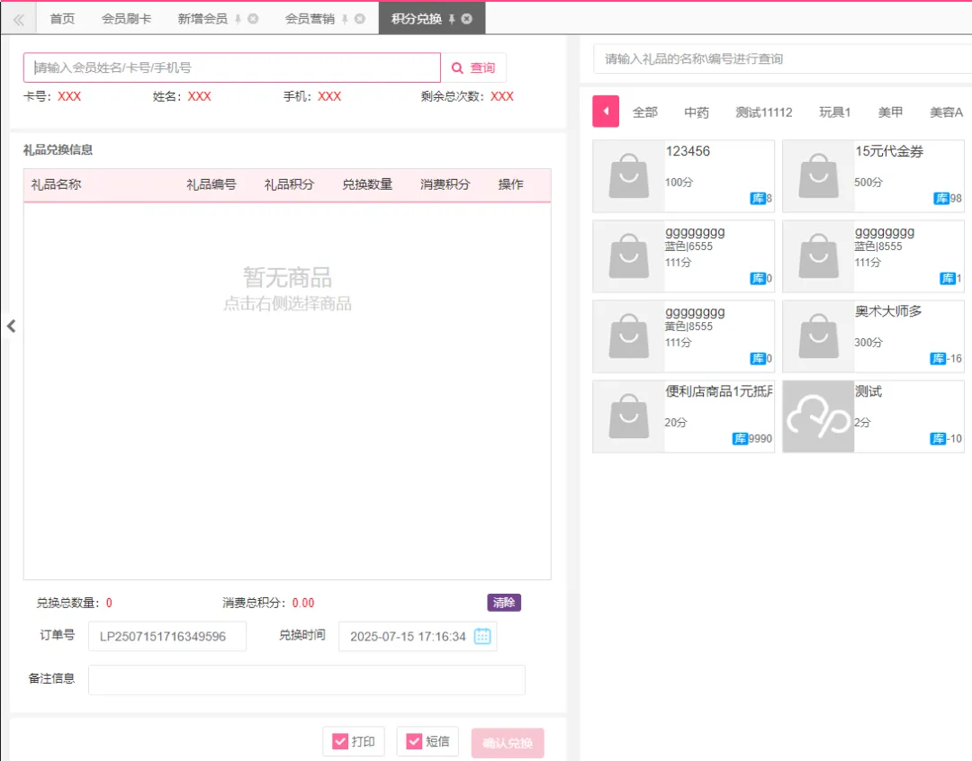Open the 兑换时间 date picker field
Image resolution: width=972 pixels, height=761 pixels.
pyautogui.click(x=408, y=636)
